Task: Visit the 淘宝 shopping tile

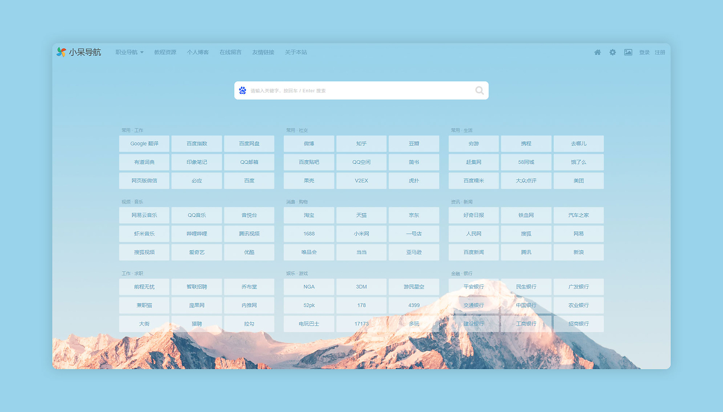Action: click(309, 215)
